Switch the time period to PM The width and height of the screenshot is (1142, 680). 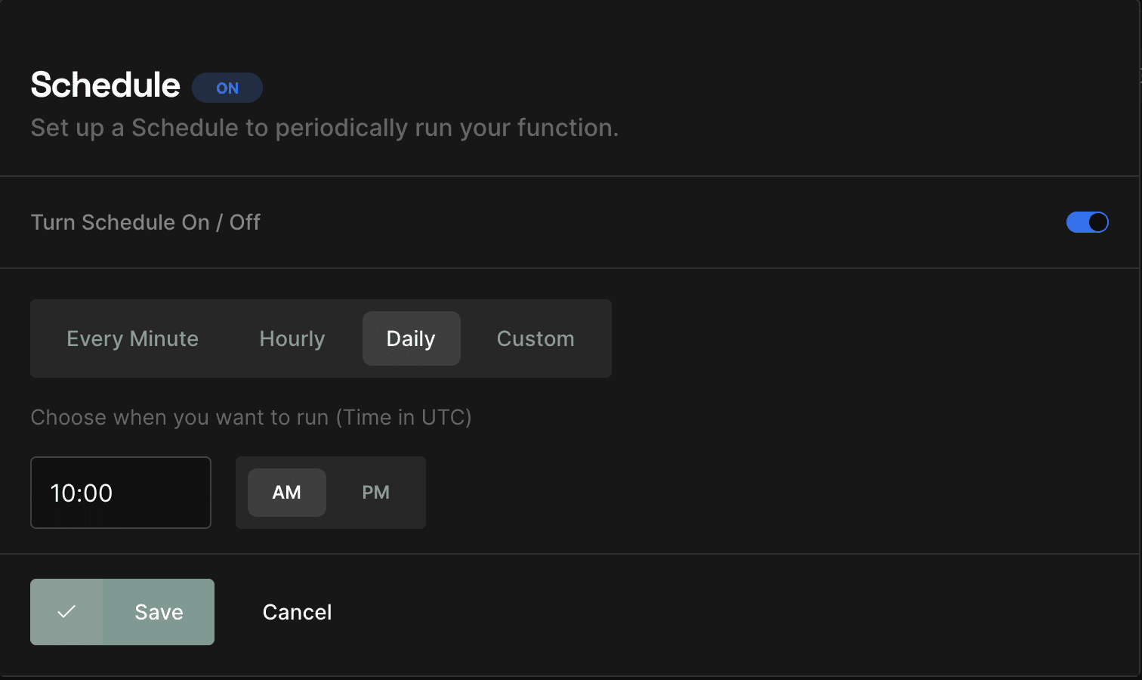[x=375, y=493]
